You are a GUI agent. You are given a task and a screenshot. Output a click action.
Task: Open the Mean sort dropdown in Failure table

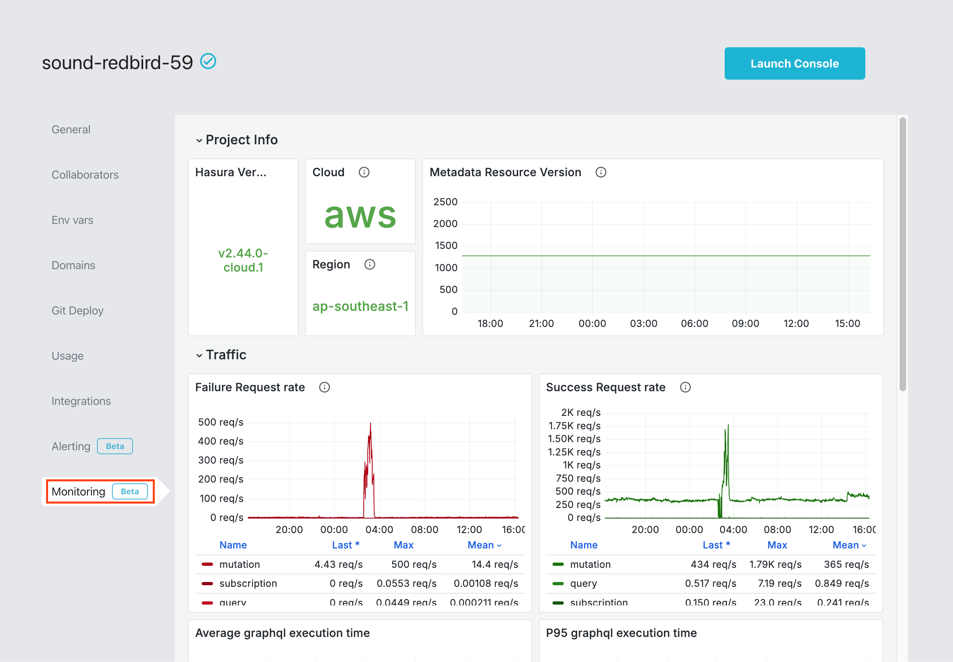coord(484,545)
